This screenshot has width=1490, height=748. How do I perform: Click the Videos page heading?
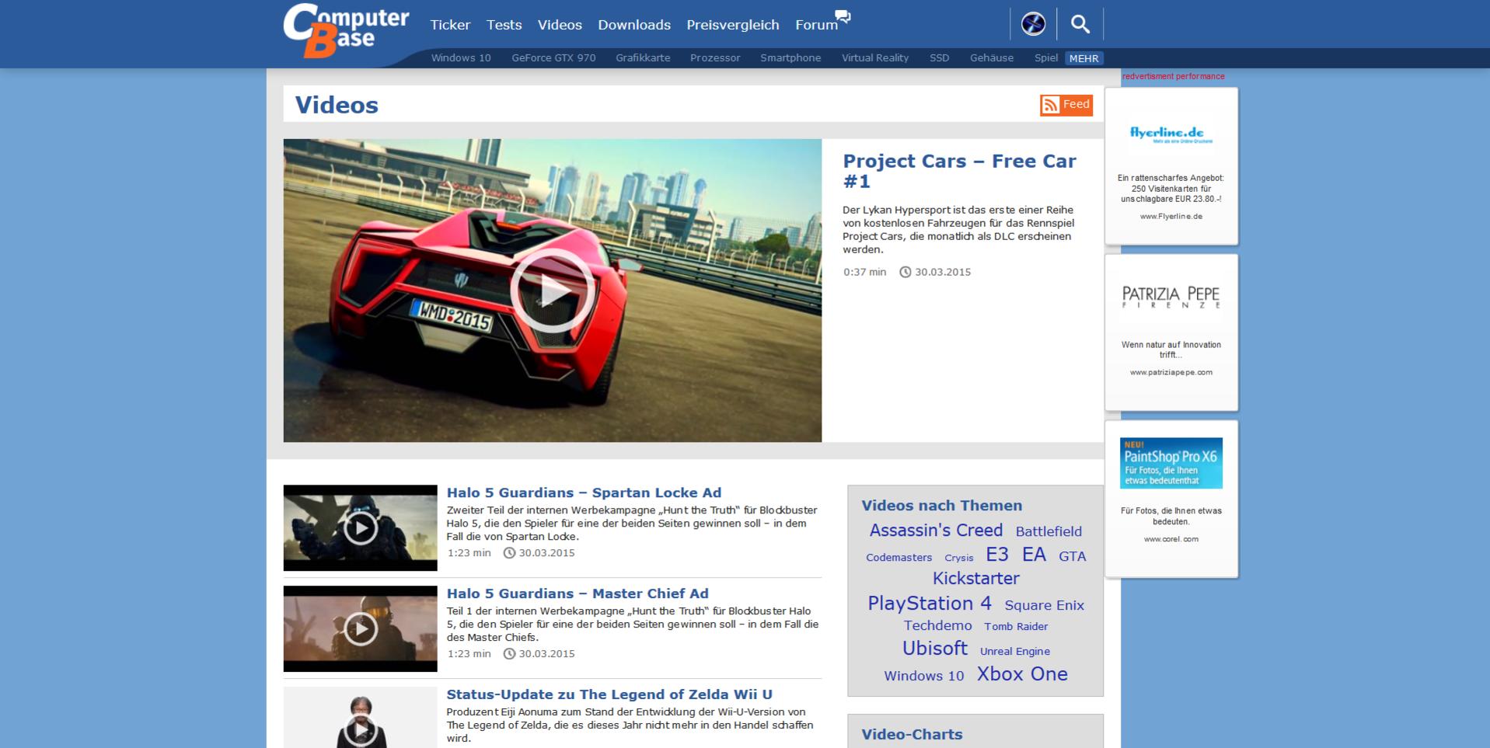337,105
